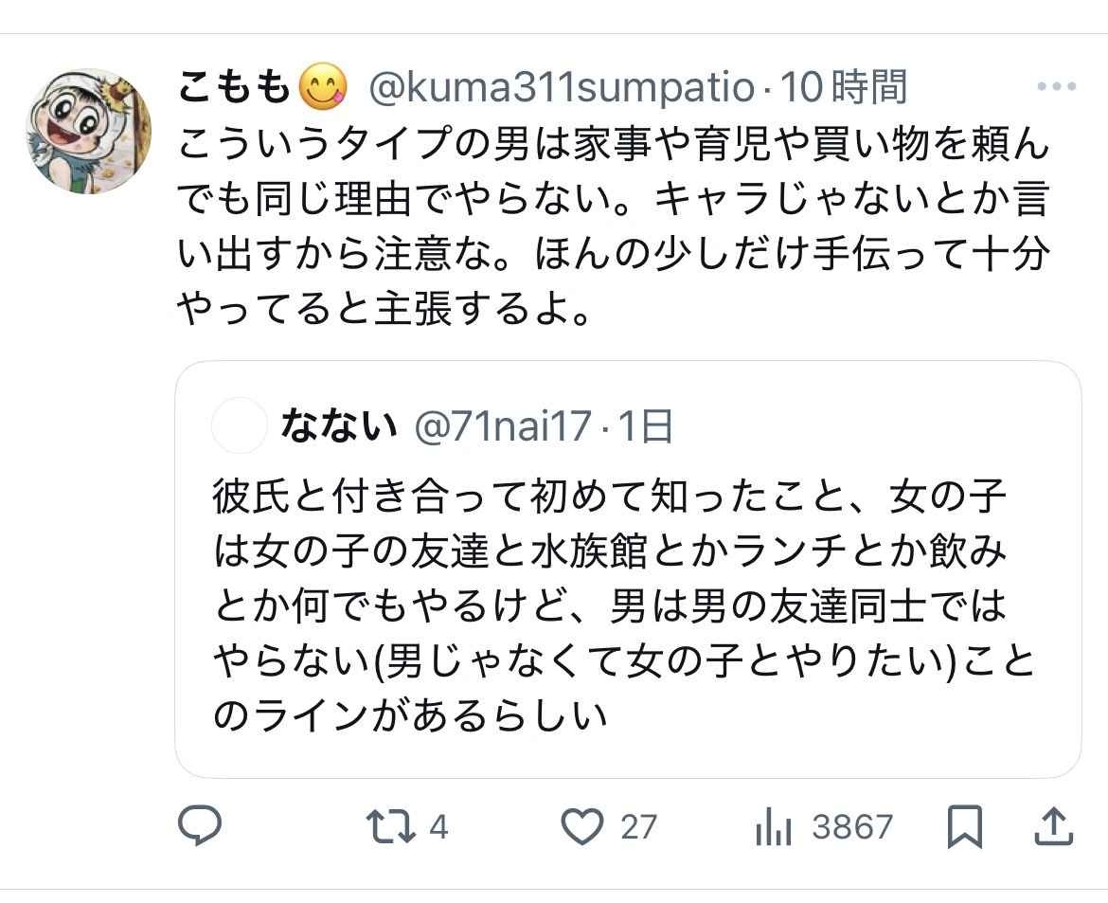Click the こもも display name
This screenshot has height=903, width=1108.
click(x=235, y=88)
